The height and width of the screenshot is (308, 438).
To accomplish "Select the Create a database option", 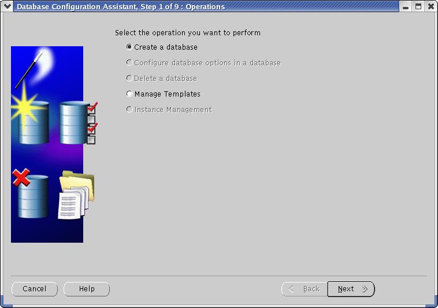I will pos(129,47).
